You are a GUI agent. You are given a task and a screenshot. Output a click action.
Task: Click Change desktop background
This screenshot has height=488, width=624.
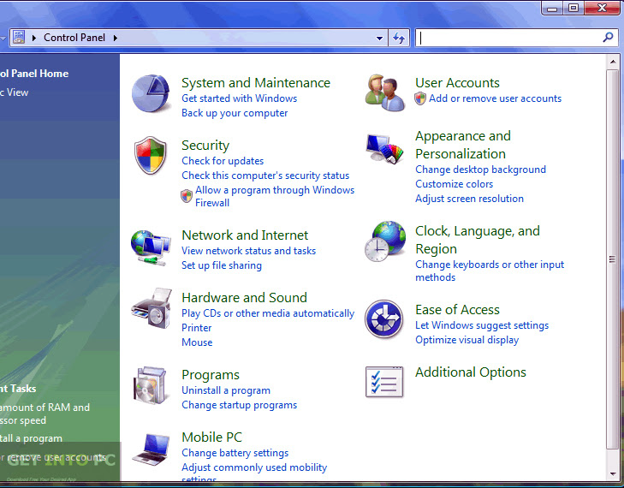(480, 170)
